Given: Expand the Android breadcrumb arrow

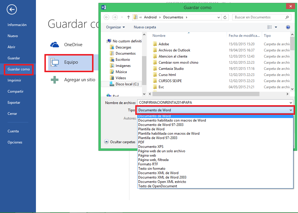Looking at the screenshot, I should tap(160, 17).
